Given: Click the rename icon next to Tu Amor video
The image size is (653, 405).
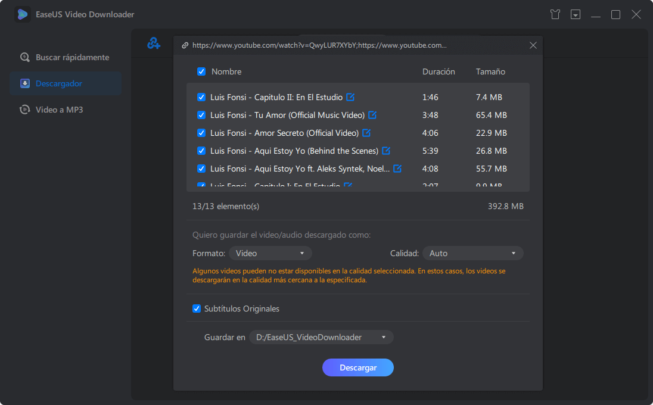Looking at the screenshot, I should [372, 115].
